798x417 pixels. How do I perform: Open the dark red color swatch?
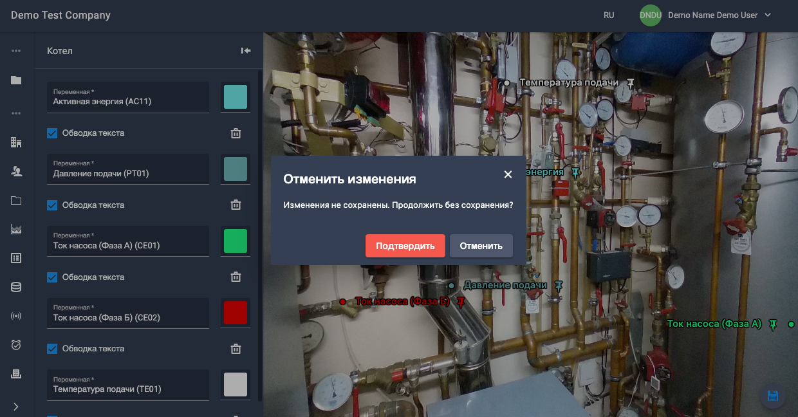235,313
